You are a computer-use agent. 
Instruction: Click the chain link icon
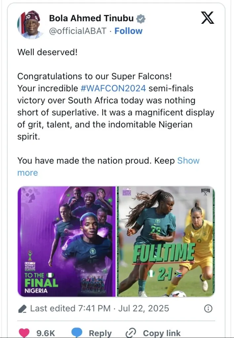pyautogui.click(x=131, y=333)
